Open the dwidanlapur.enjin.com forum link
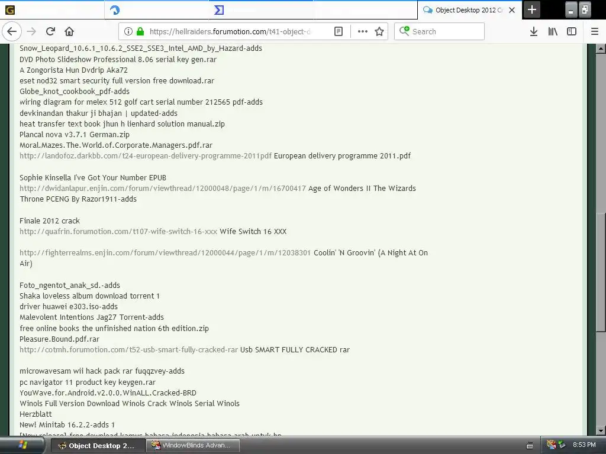 click(x=163, y=189)
